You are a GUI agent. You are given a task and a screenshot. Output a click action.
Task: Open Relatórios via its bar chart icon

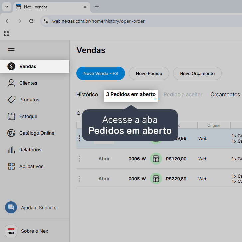click(x=11, y=150)
